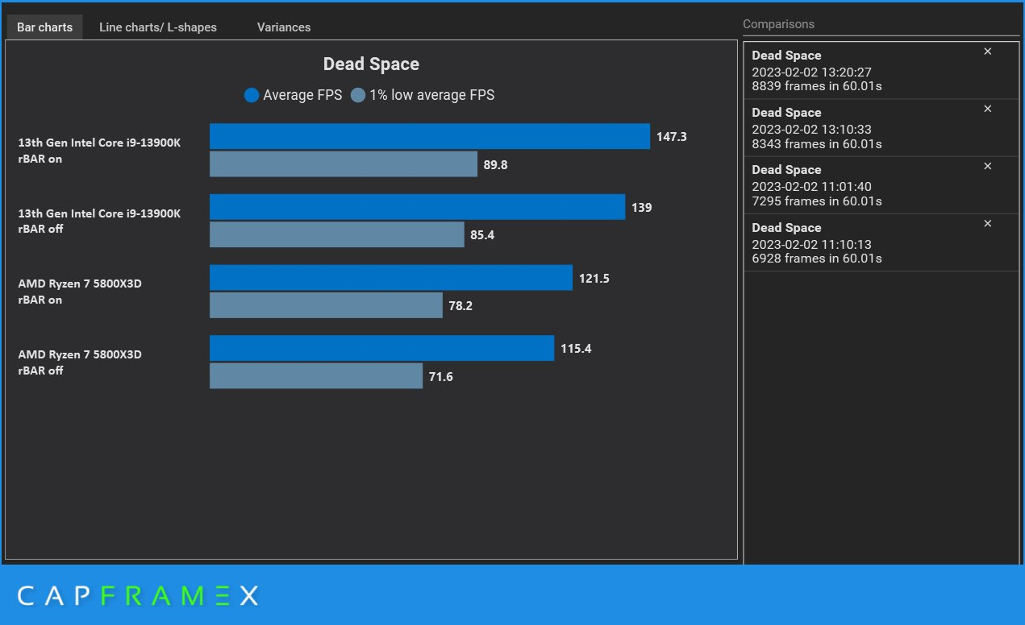
Task: Remove the 11:01:40 Dead Space comparison
Action: click(x=987, y=166)
